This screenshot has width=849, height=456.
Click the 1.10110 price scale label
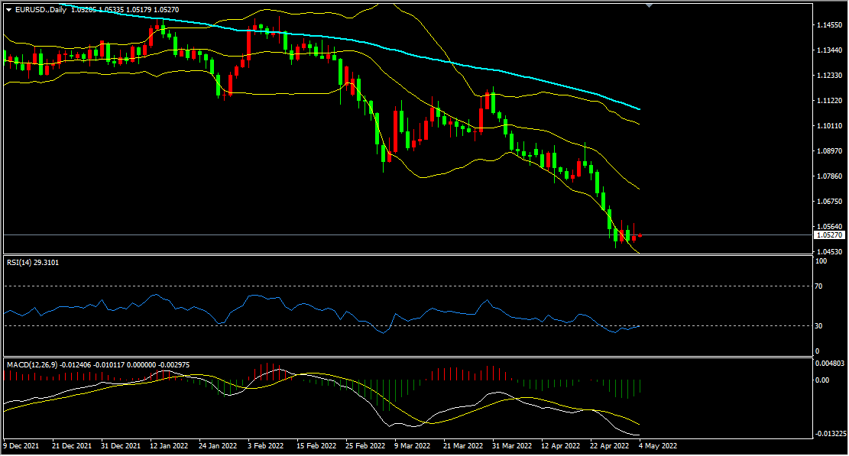pyautogui.click(x=829, y=126)
